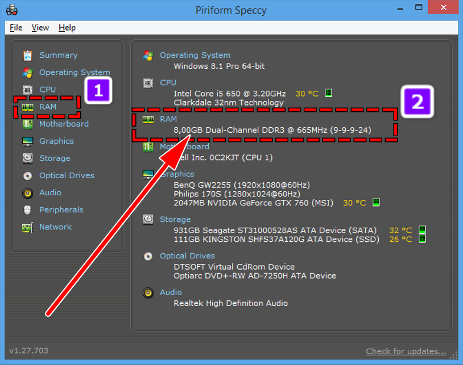Click the Summary icon in sidebar

[27, 56]
